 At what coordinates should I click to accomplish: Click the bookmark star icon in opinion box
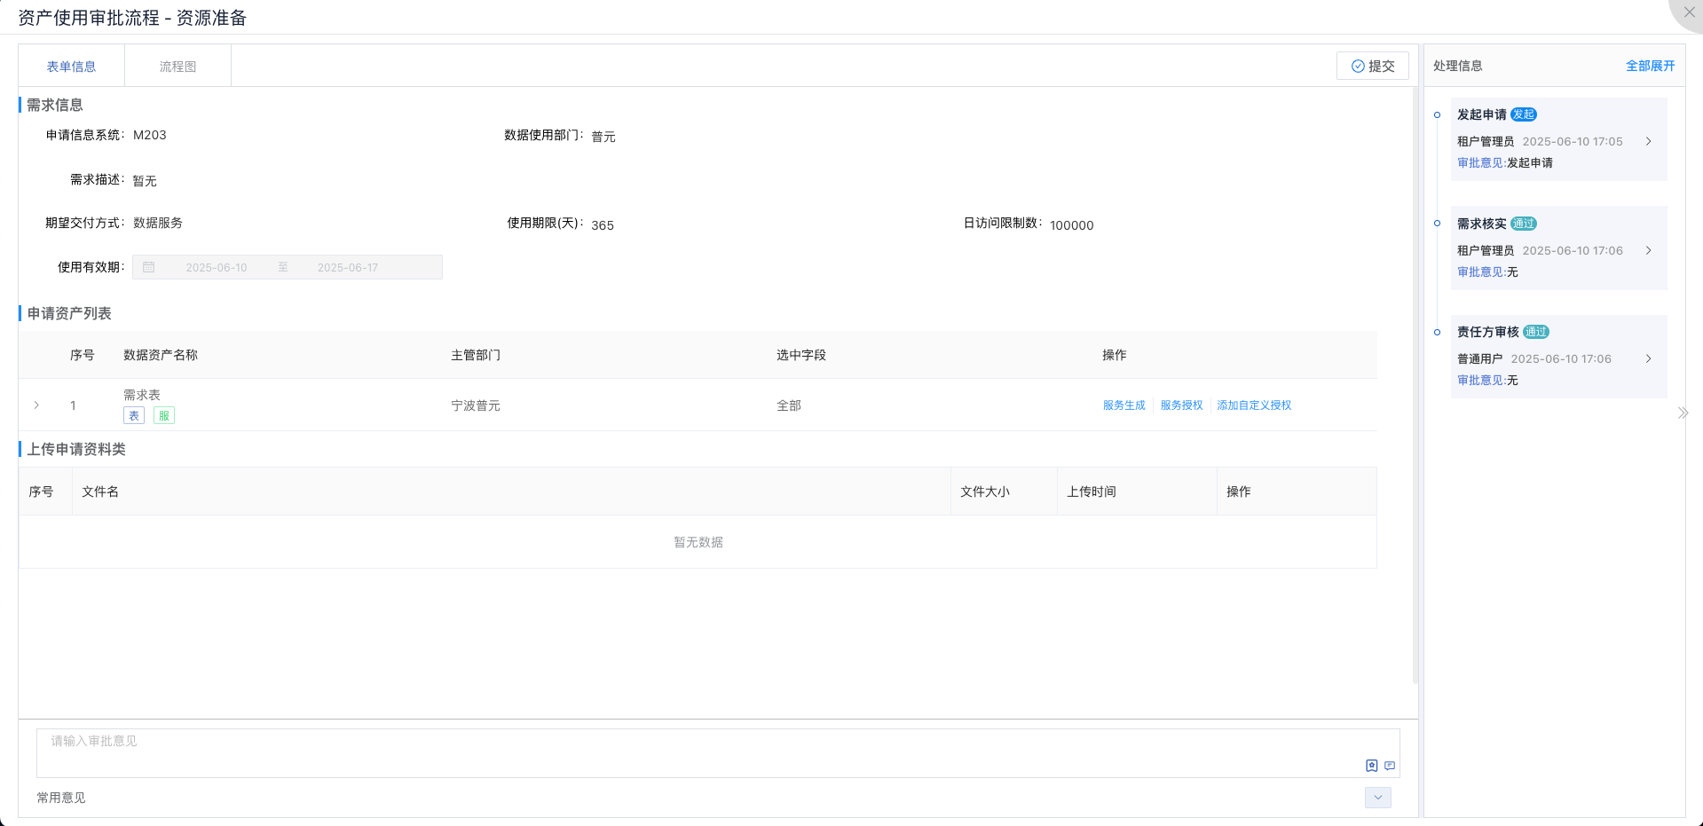[x=1371, y=766]
